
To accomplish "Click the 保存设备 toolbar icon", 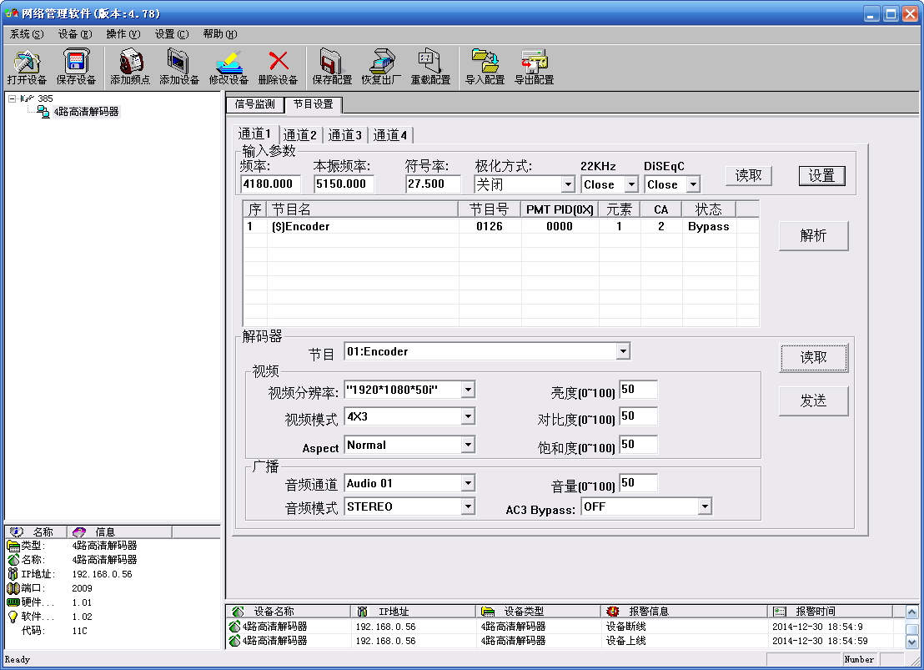I will [x=76, y=61].
